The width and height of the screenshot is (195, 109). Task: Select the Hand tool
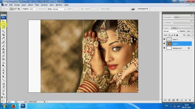point(3,91)
